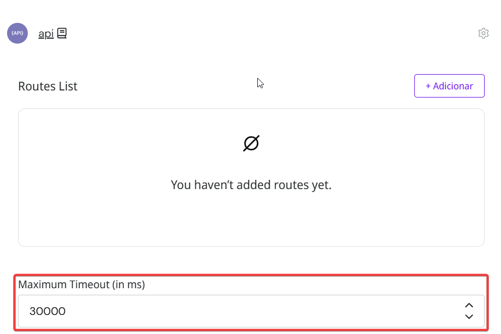The width and height of the screenshot is (501, 334).
Task: Click the "You haven't added routes yet" message
Action: tap(251, 185)
